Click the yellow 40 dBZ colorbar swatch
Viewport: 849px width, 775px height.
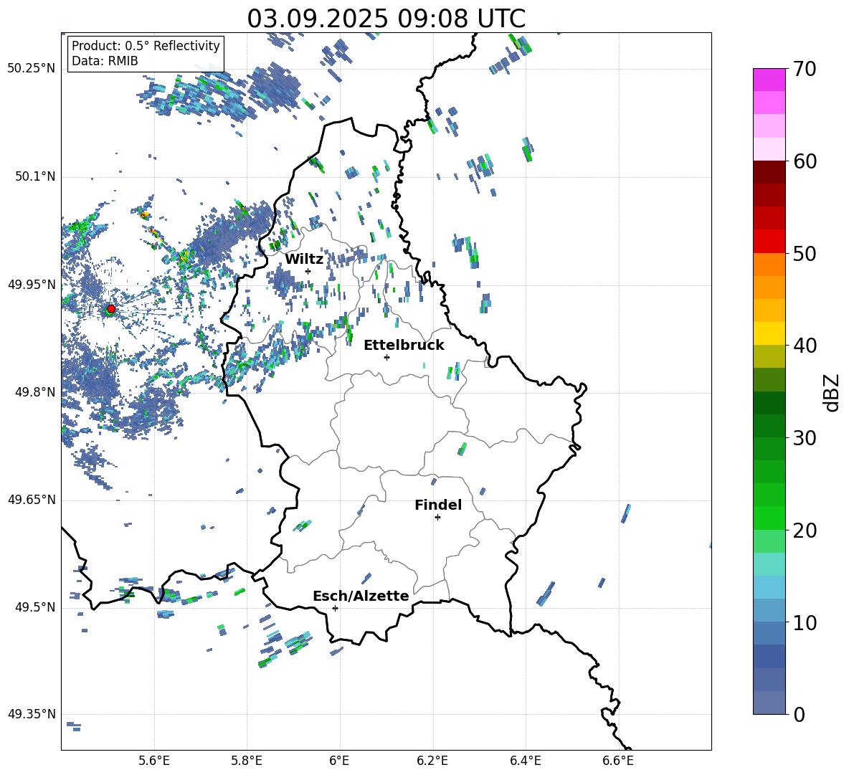[x=769, y=333]
